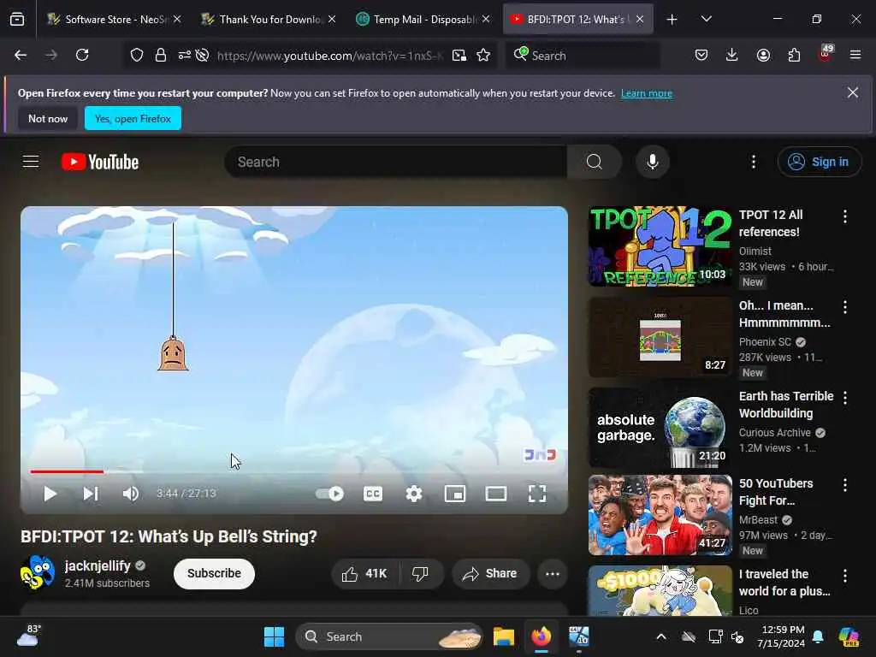Open a new Firefox tab
This screenshot has width=876, height=657.
click(x=672, y=20)
